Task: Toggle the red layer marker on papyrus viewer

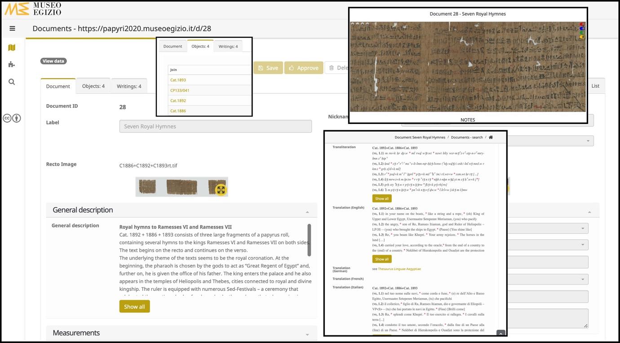Action: [x=582, y=25]
